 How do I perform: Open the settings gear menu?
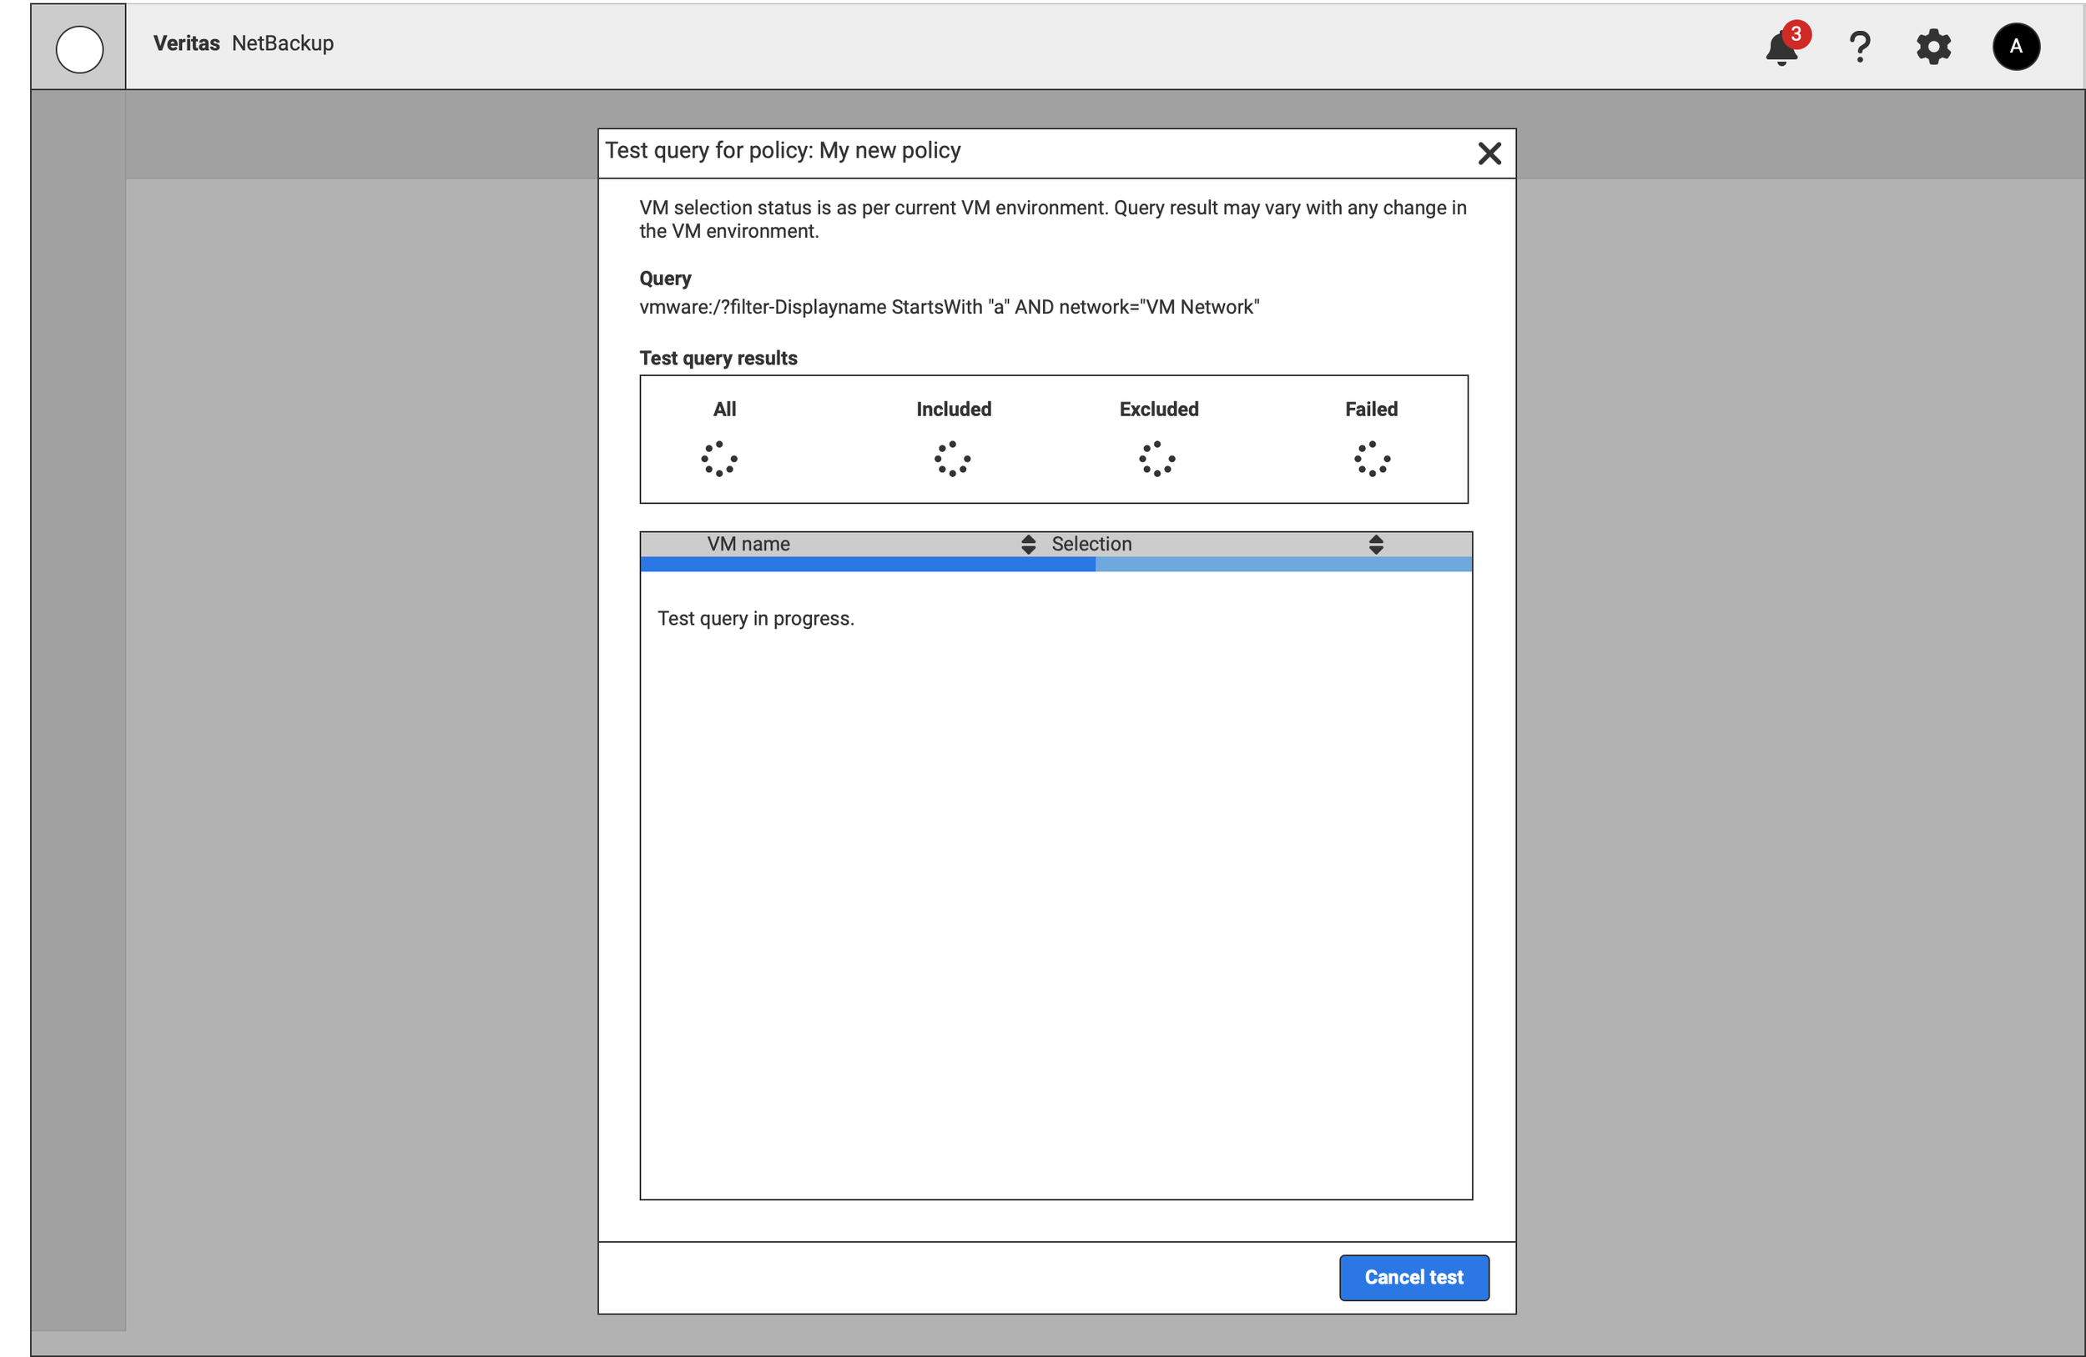click(x=1932, y=47)
